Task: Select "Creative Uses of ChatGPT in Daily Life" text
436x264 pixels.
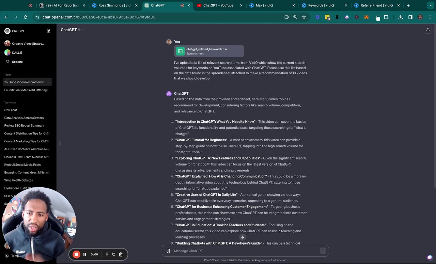Action: [206, 195]
